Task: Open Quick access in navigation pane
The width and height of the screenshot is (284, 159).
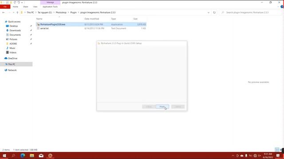Action: 14,22
